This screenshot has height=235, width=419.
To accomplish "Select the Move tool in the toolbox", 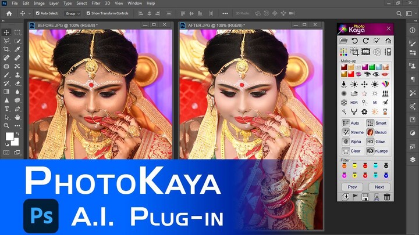I will pos(6,32).
